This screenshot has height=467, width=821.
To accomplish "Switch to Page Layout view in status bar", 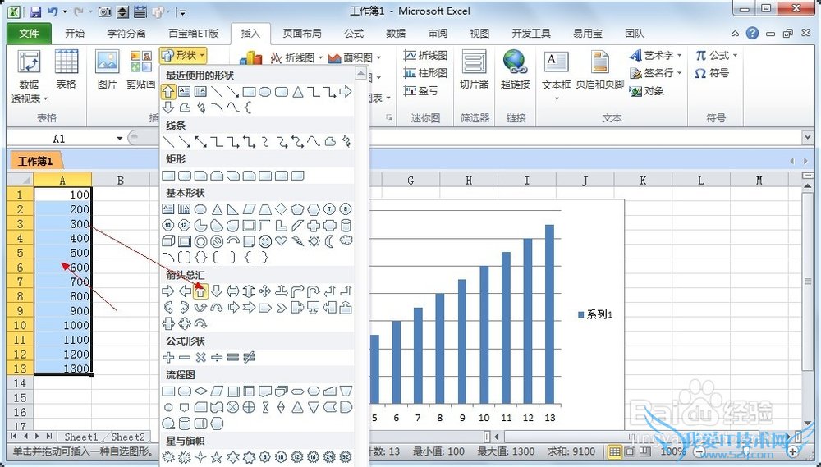I will (631, 451).
